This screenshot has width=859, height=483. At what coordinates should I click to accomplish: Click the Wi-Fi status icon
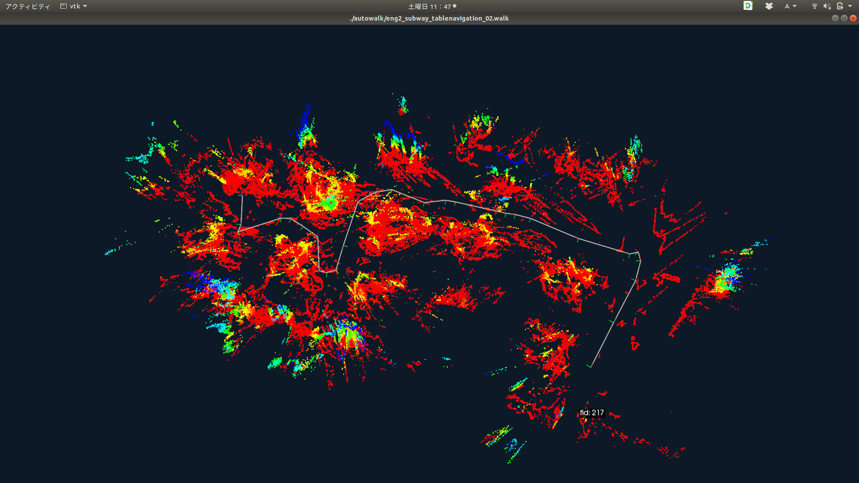[814, 6]
